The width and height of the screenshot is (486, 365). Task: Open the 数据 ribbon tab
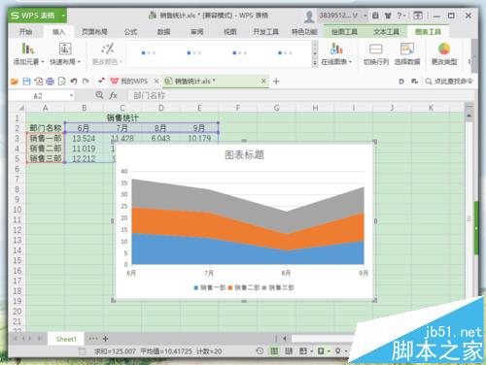163,32
